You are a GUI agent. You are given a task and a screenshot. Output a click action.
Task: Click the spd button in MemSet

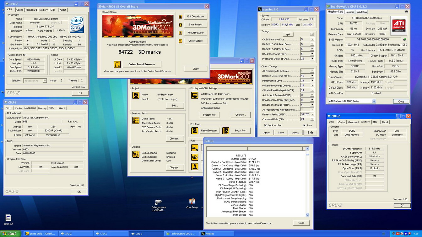[x=288, y=34]
